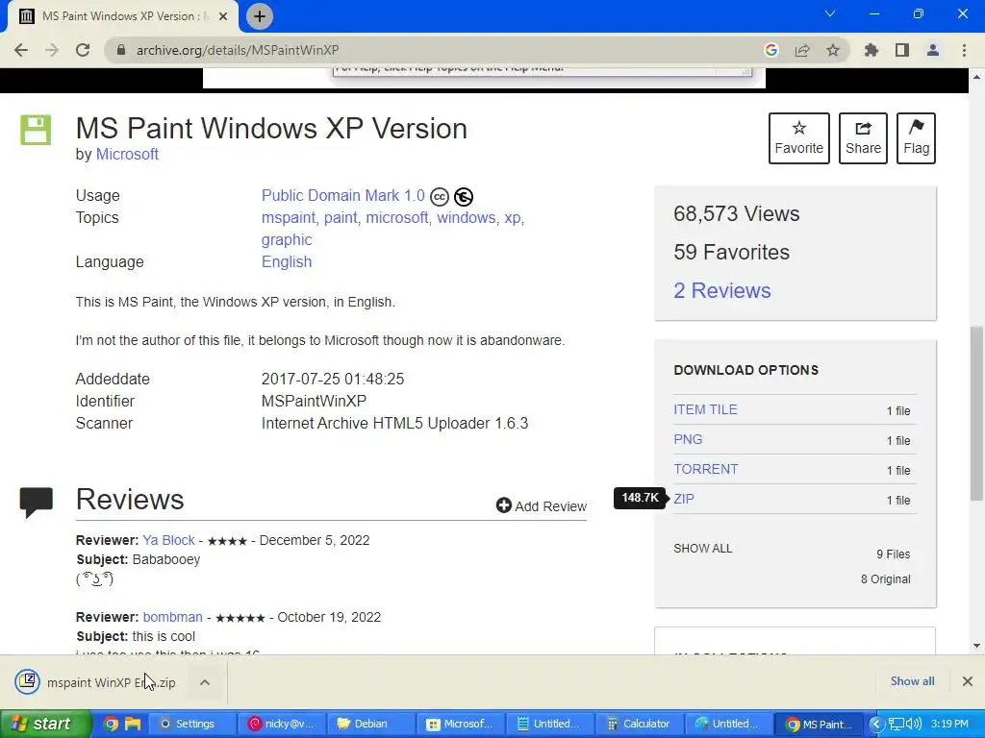Close the MS Paint Windows XP Version tab

coord(223,16)
